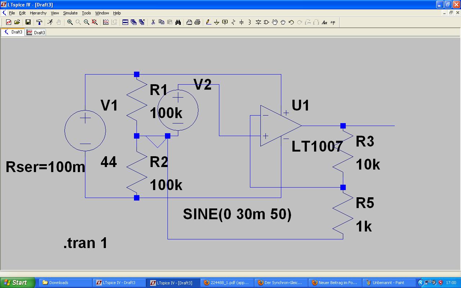Click the LTspice icon left of File menu
This screenshot has height=288, width=461.
[4, 13]
